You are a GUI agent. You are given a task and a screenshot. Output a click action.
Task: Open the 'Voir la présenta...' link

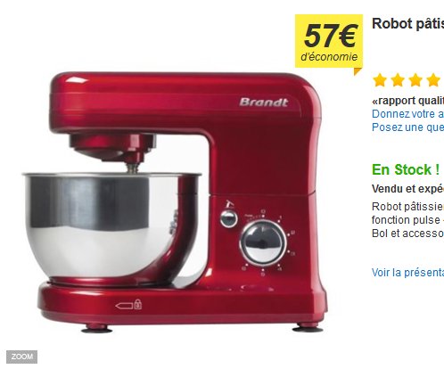tap(407, 273)
